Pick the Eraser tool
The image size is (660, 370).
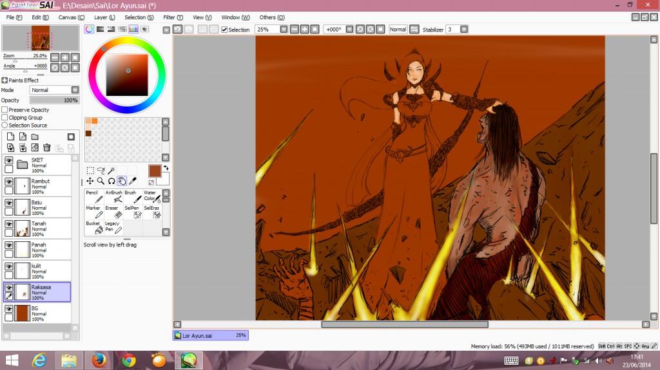pyautogui.click(x=113, y=212)
